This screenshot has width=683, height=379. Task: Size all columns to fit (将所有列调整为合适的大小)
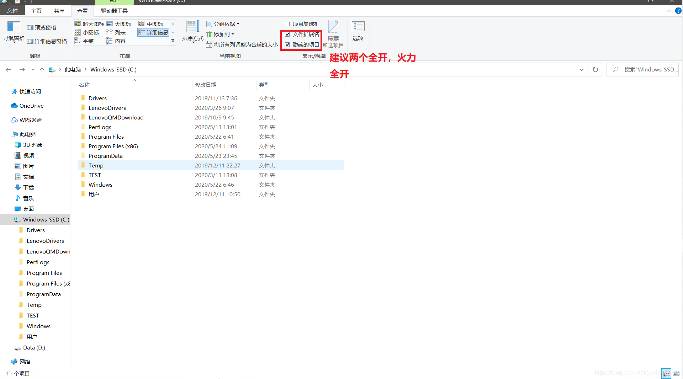[x=242, y=44]
